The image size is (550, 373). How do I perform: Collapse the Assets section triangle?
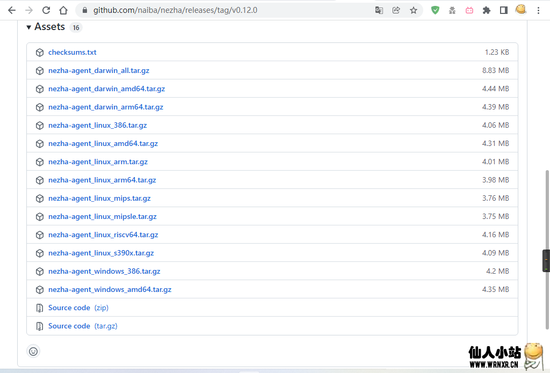29,27
